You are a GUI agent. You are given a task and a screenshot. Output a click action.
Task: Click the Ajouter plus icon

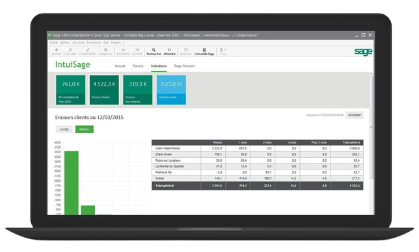click(x=57, y=50)
